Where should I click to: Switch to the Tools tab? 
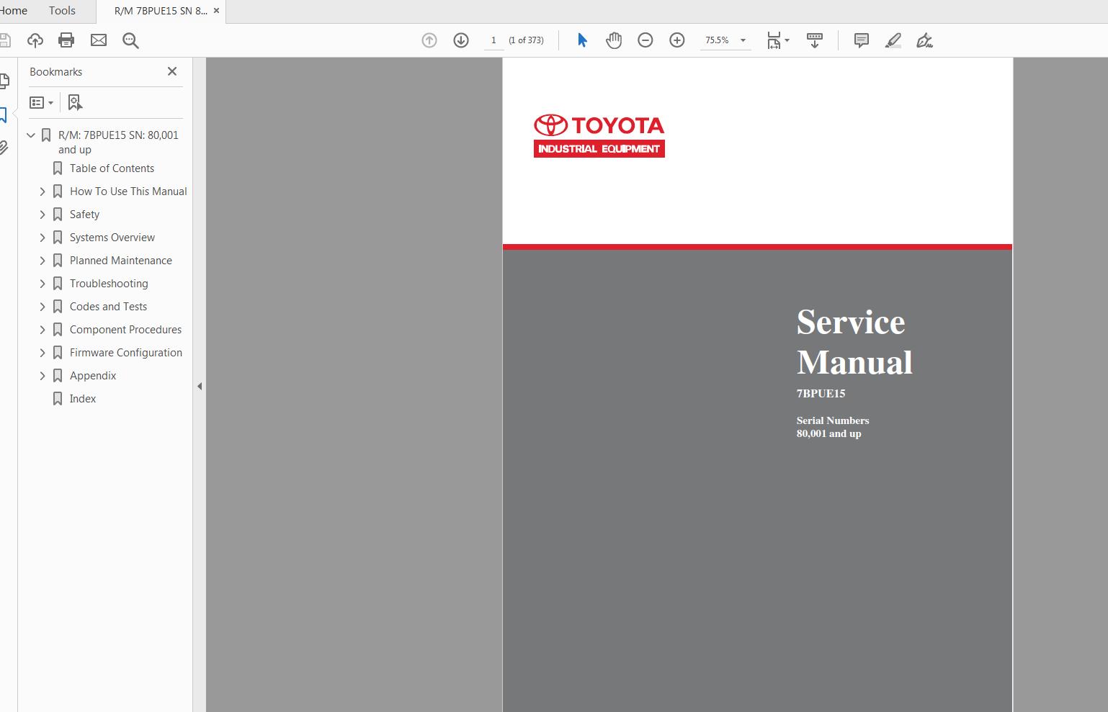pos(62,11)
